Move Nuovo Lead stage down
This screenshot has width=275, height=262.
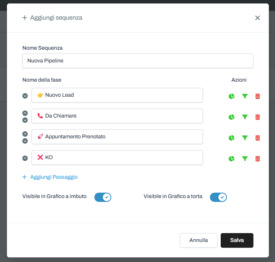(x=25, y=96)
